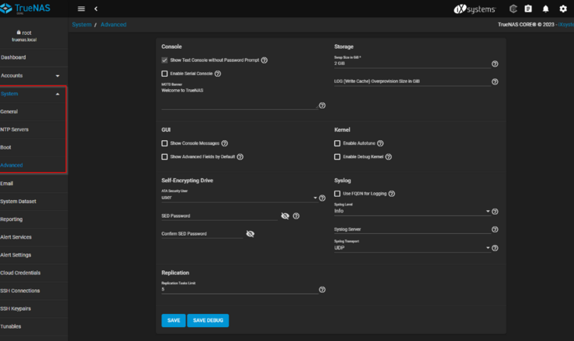This screenshot has height=341, width=574.
Task: Click System breadcrumb link
Action: click(x=81, y=25)
